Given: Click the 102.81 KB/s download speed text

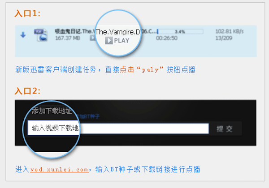Looking at the screenshot, I should 230,31.
